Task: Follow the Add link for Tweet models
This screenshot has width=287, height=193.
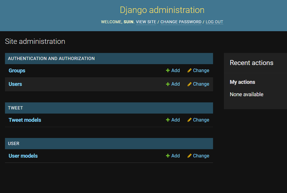Action: coord(175,120)
